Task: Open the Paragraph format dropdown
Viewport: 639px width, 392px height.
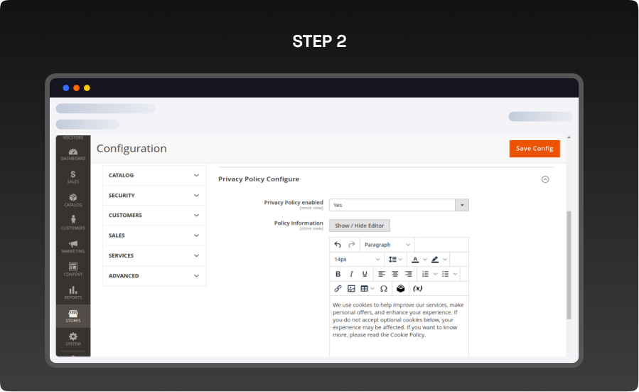Action: (x=387, y=245)
